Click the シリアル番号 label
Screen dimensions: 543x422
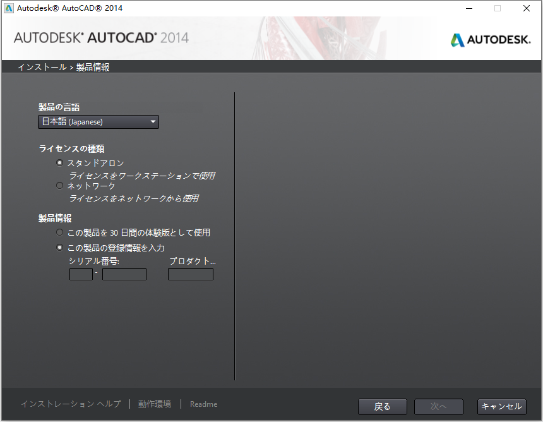[94, 261]
